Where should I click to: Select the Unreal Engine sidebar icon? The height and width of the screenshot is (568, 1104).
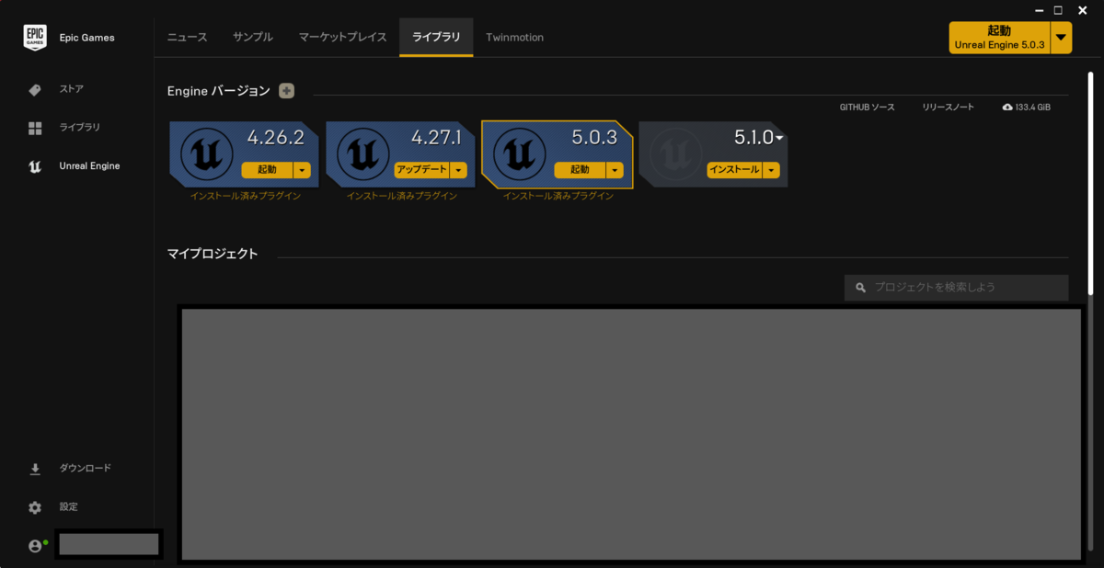click(x=35, y=166)
